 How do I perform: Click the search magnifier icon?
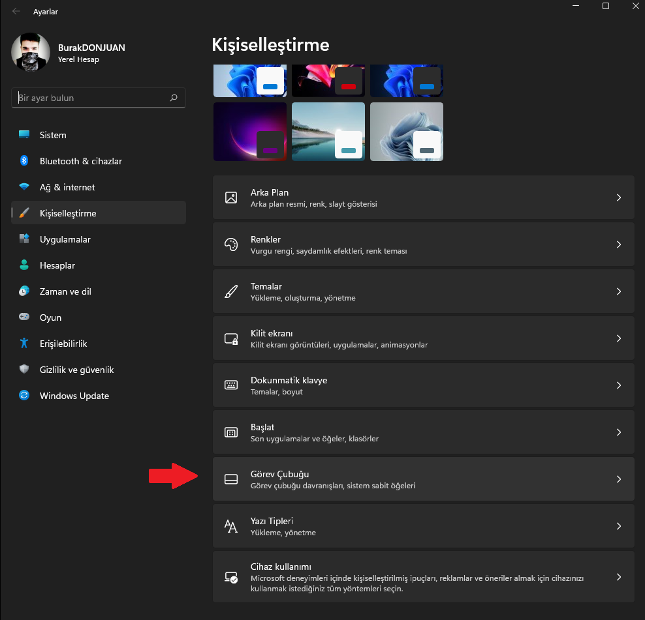click(x=174, y=98)
